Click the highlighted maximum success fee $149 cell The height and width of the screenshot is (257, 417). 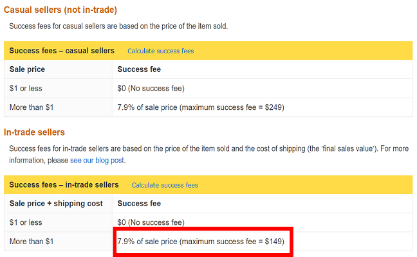(x=203, y=241)
